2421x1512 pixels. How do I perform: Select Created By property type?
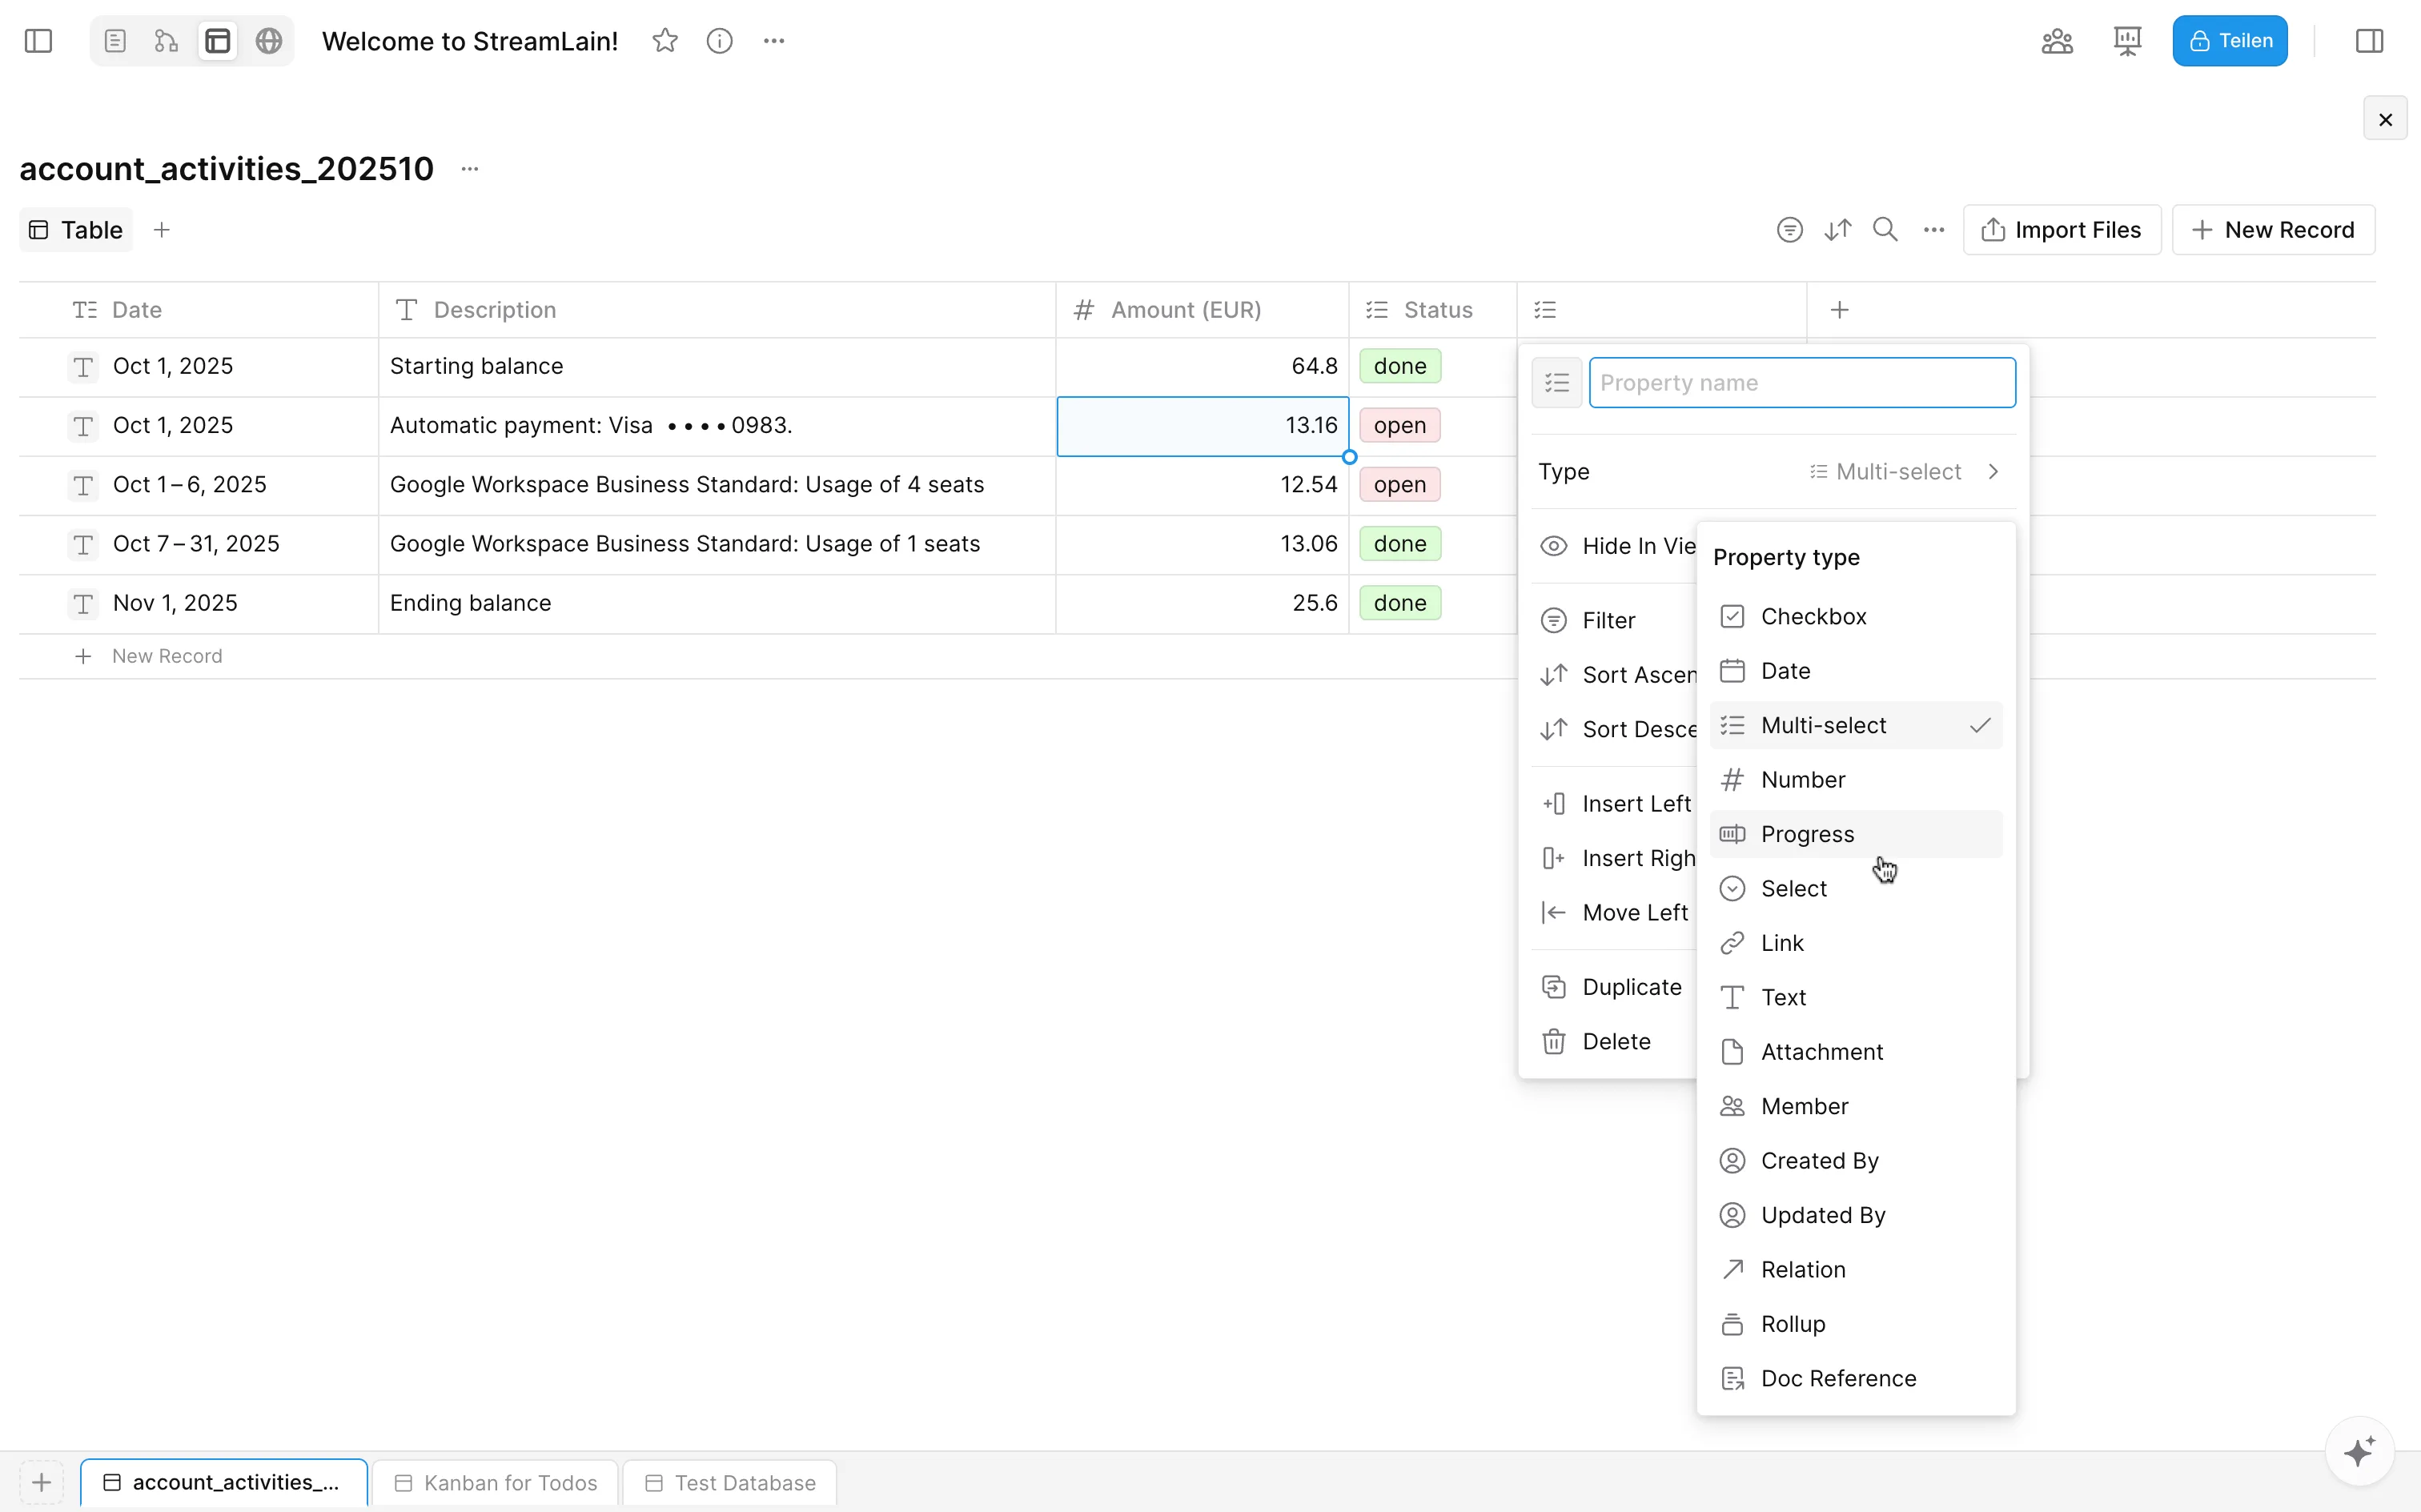coord(1856,1161)
